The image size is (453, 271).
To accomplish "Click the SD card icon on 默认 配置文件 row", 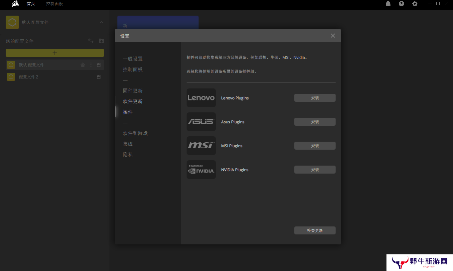I will pyautogui.click(x=99, y=65).
